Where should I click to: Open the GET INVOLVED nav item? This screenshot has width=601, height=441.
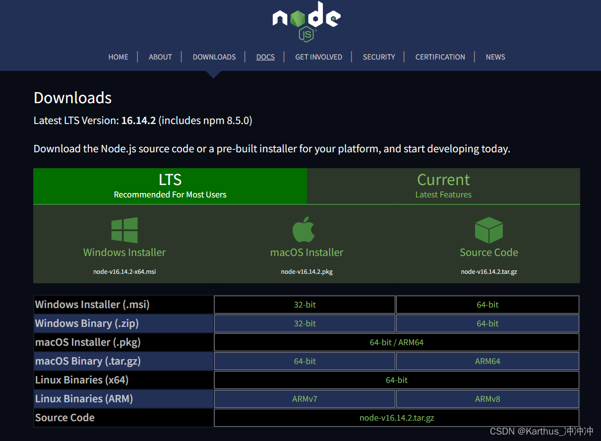point(318,57)
